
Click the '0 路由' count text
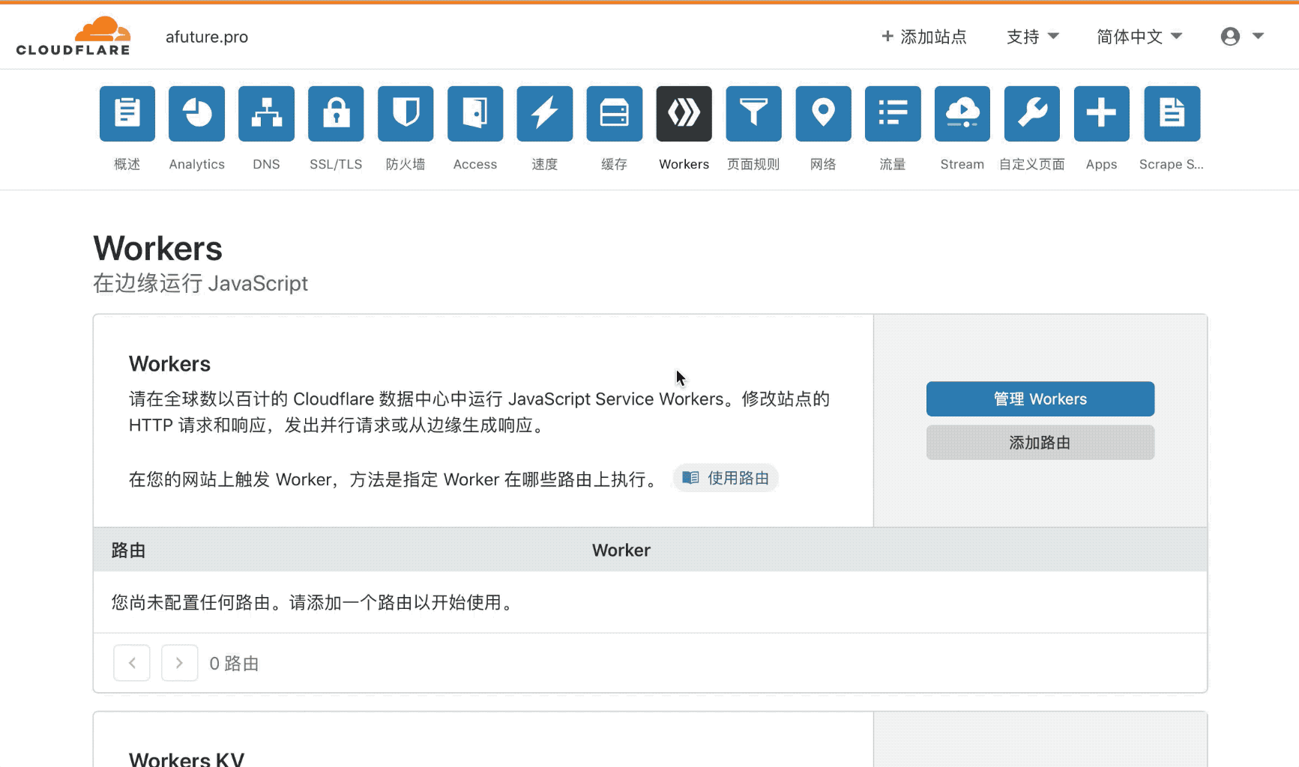[x=234, y=664]
